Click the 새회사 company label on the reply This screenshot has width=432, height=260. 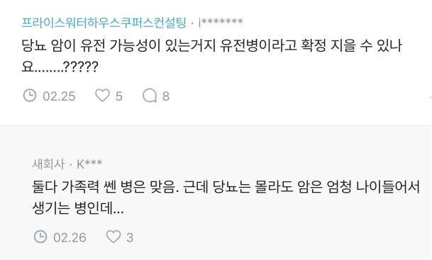tap(48, 164)
